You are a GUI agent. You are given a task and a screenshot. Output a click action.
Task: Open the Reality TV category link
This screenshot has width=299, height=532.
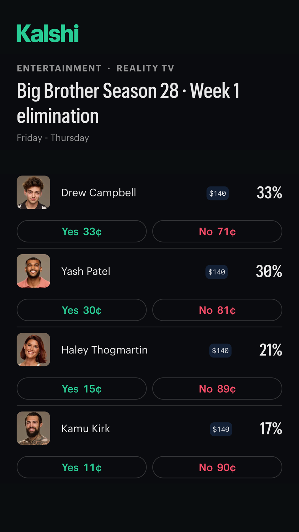coord(145,68)
